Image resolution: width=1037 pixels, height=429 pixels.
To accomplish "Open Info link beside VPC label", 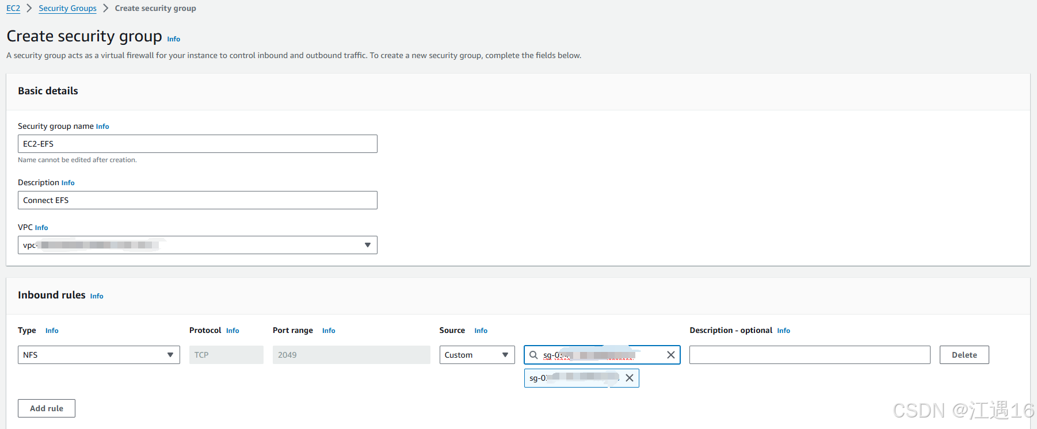I will 41,228.
